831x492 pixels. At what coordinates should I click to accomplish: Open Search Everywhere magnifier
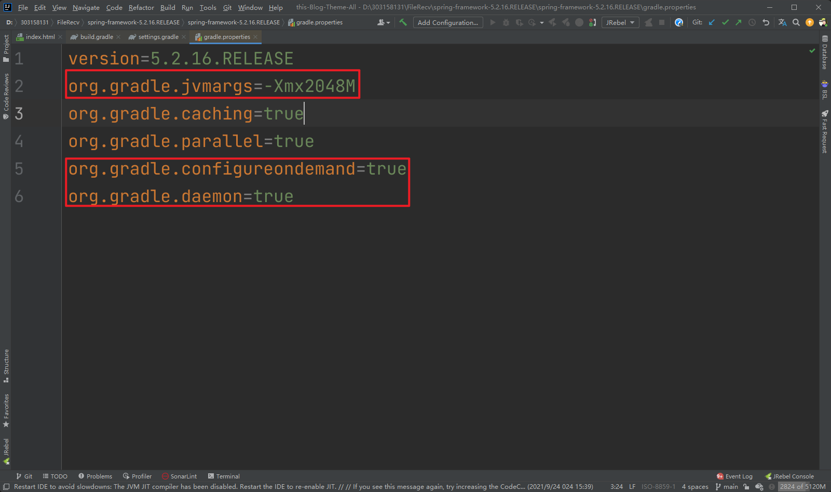[796, 22]
